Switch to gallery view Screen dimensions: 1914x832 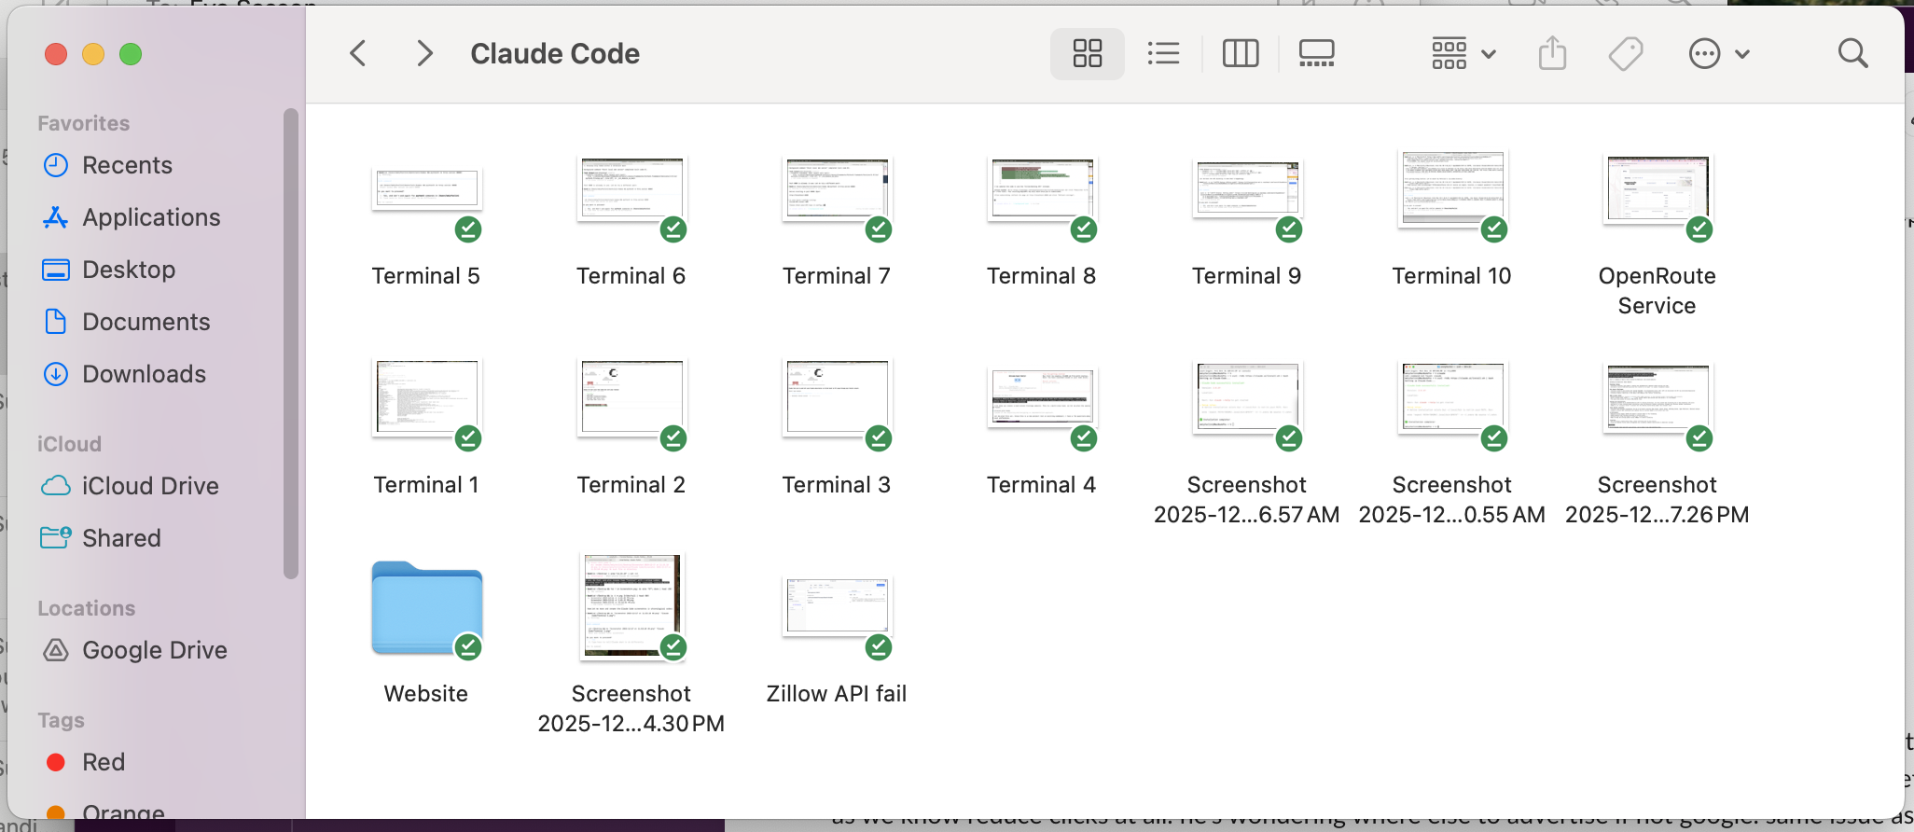click(x=1316, y=54)
